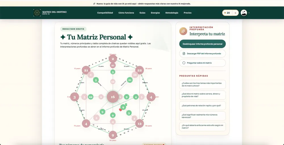Add credits with the plus button
The image size is (284, 145).
pyautogui.click(x=235, y=13)
